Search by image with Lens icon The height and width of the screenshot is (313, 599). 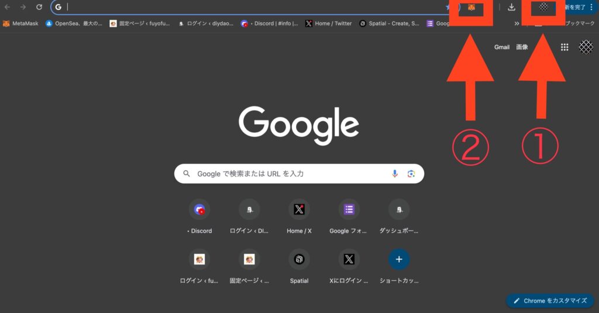[x=411, y=174]
